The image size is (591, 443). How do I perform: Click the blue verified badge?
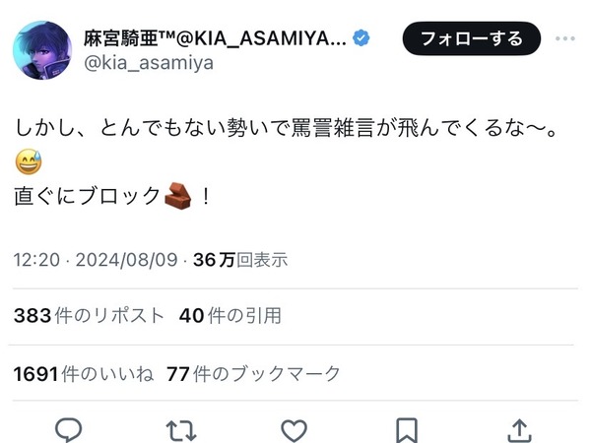pyautogui.click(x=361, y=38)
